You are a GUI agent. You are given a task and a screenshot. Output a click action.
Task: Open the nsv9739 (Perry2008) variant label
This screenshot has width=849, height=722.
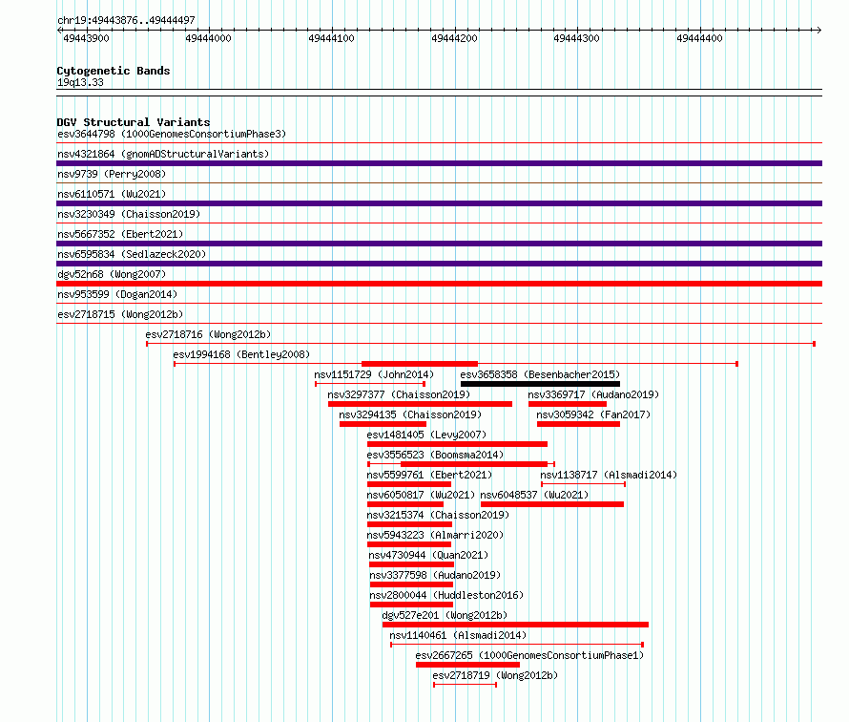(x=112, y=174)
